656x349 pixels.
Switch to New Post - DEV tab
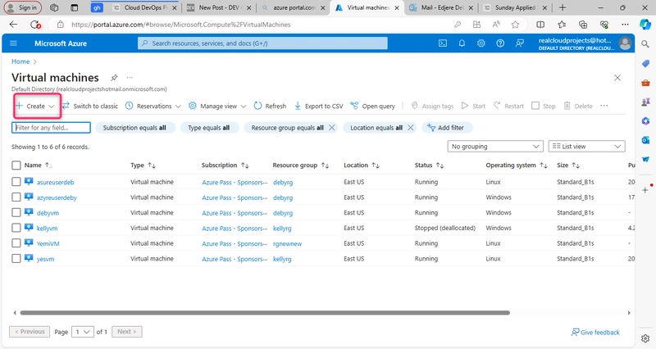[219, 8]
